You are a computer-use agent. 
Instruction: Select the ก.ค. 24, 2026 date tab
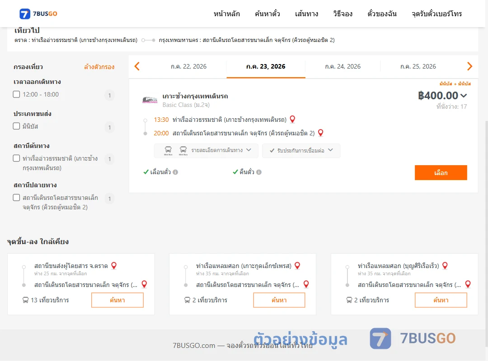[343, 66]
